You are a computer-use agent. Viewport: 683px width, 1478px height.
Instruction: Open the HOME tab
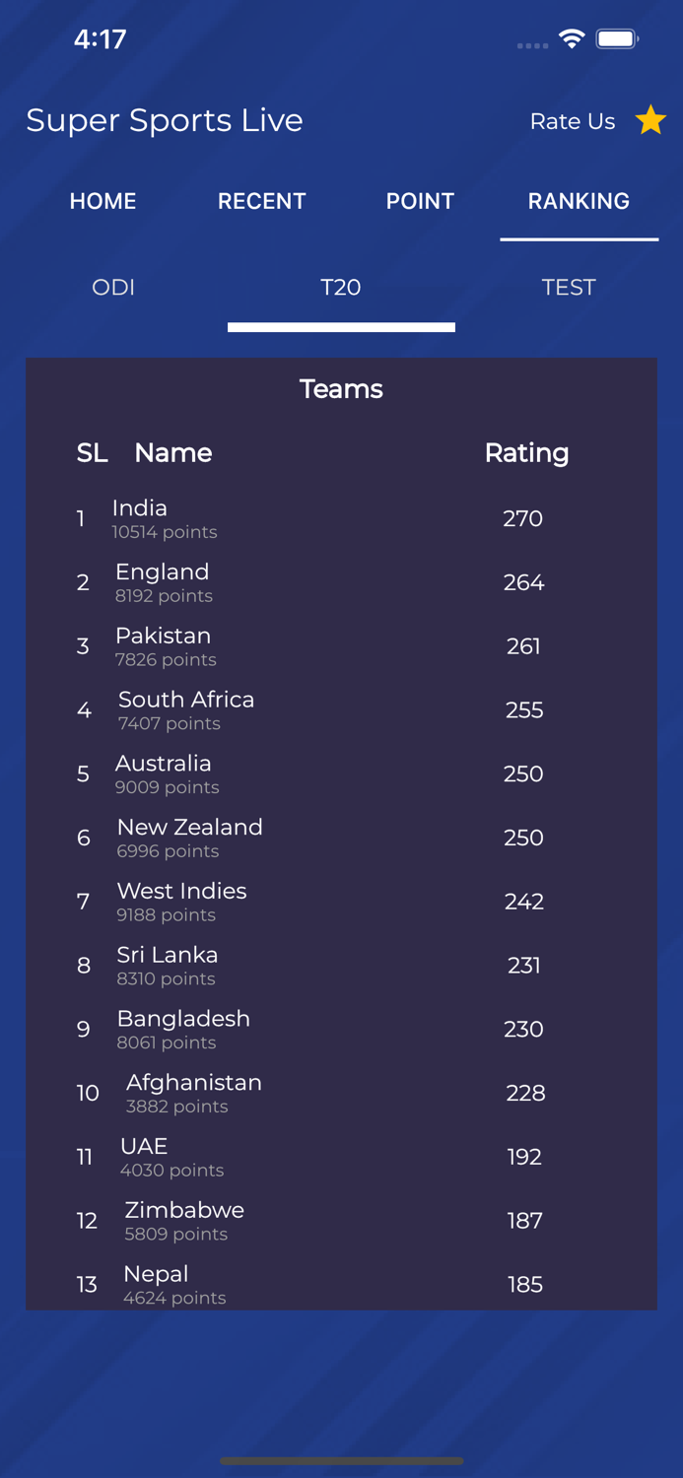[102, 201]
